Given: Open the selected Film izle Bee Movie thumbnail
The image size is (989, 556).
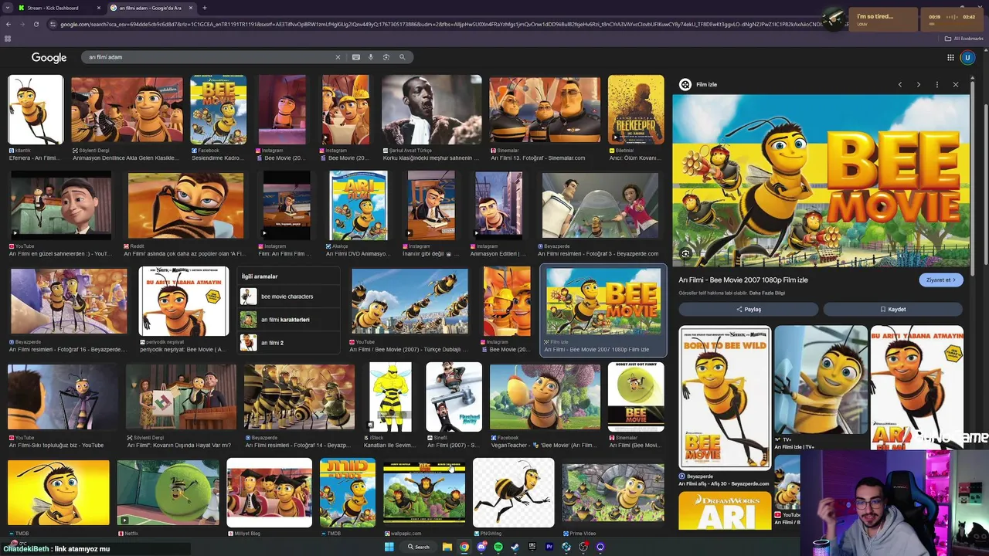Looking at the screenshot, I should click(603, 302).
